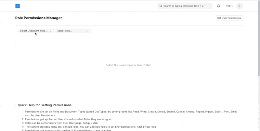Screen dimensions: 260x131
Task: Click the arrows on Select Document Type
Action: tap(51, 31)
